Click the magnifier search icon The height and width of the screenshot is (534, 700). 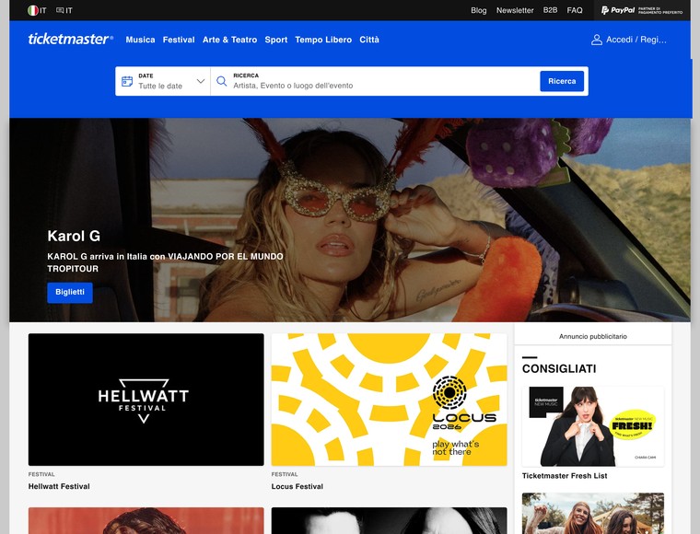click(x=221, y=81)
